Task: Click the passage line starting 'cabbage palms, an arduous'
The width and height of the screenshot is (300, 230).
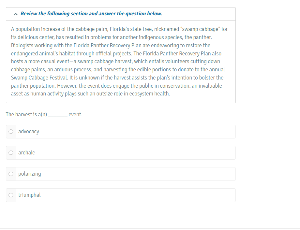Action: (x=118, y=69)
